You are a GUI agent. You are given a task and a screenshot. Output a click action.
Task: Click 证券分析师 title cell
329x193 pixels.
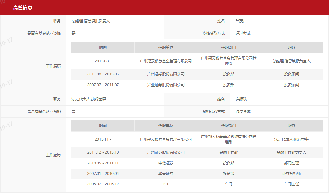tap(291, 174)
